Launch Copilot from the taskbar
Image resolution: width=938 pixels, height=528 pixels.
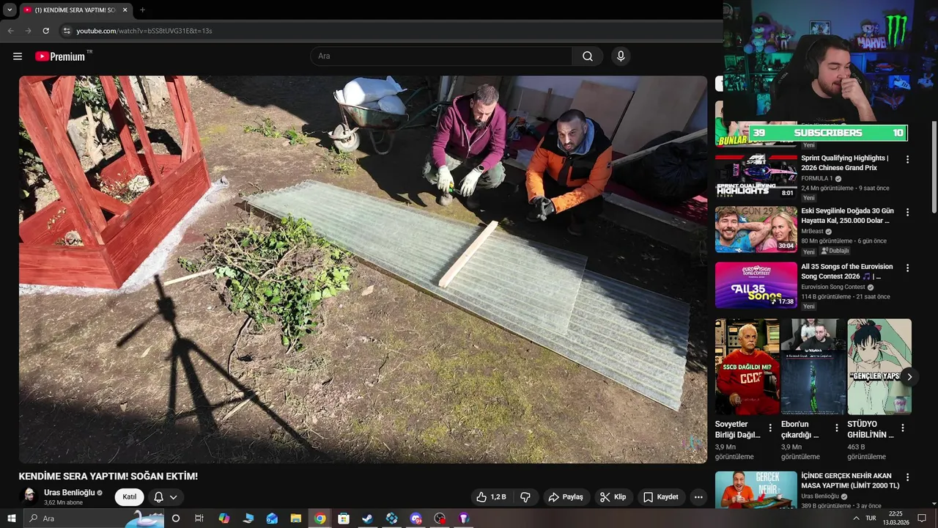pos(224,518)
